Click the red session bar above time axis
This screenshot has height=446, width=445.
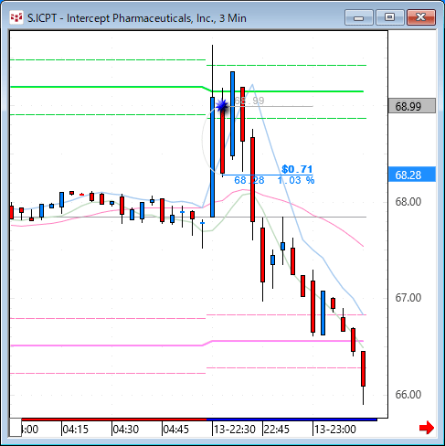114,419
